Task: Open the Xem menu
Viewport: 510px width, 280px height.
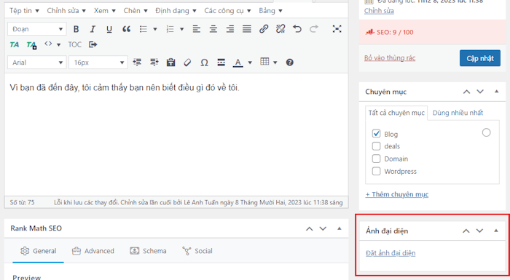Action: click(105, 11)
